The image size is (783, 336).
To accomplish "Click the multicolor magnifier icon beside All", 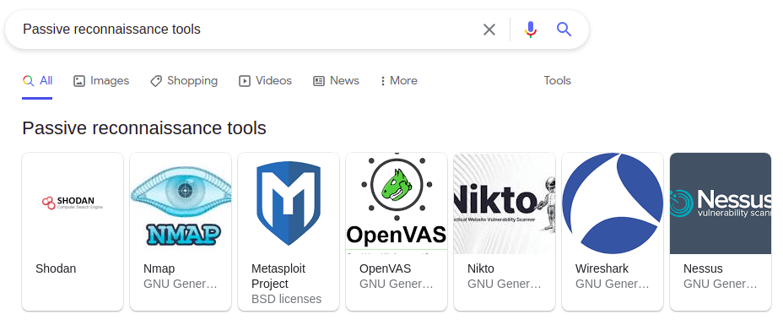I will click(29, 81).
